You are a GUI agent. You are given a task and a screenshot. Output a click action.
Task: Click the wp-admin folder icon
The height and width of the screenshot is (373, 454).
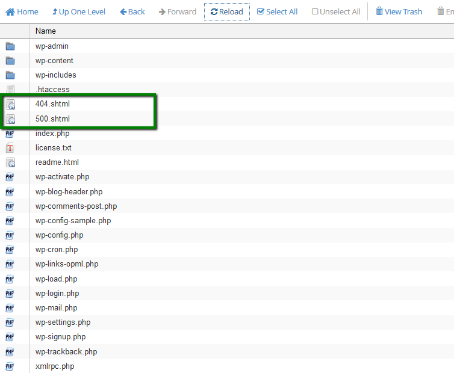[10, 46]
